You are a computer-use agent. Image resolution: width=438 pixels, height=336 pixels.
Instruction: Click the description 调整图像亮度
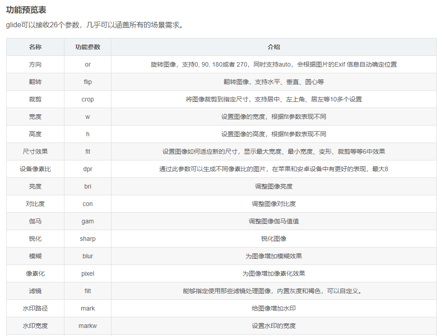[274, 186]
